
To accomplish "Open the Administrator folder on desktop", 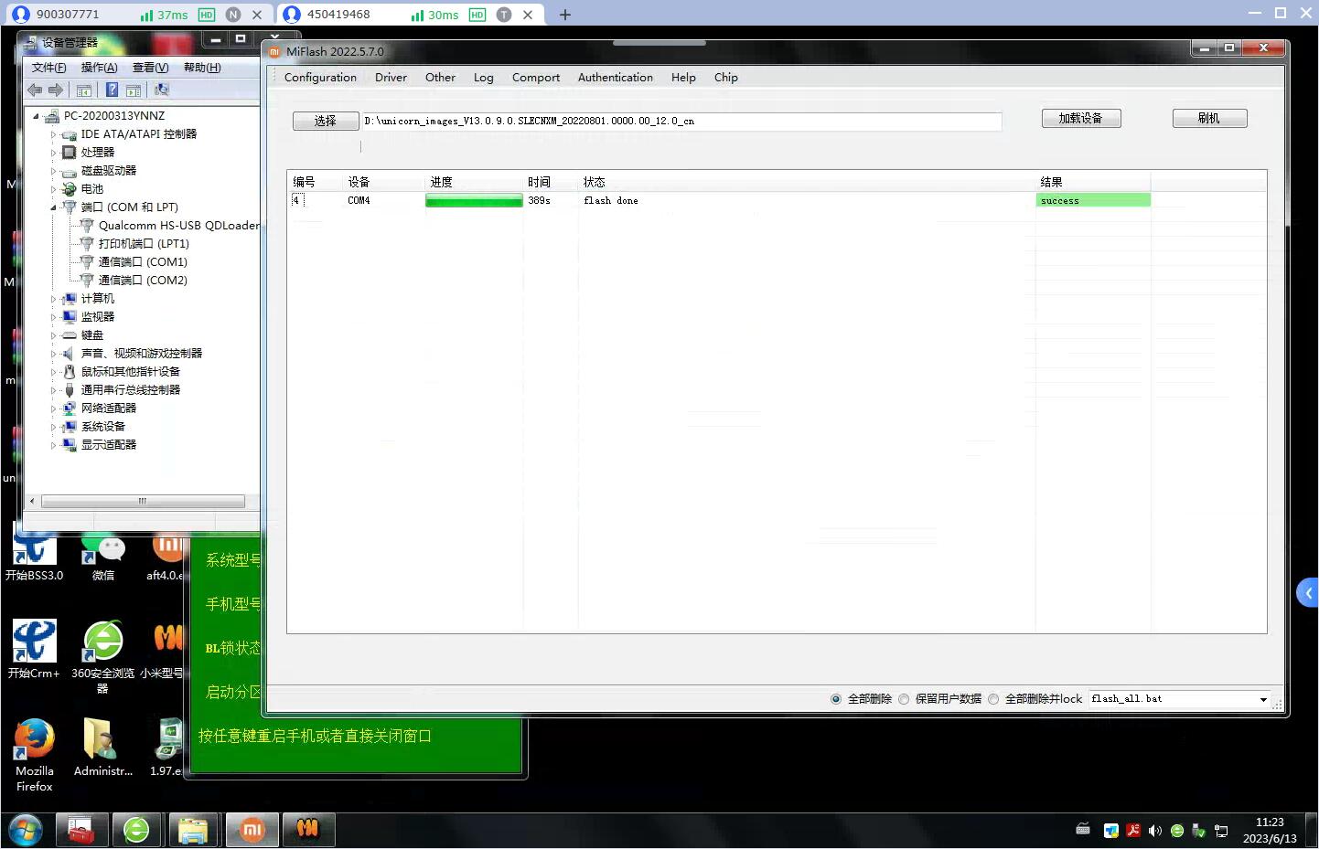I will coord(102,748).
